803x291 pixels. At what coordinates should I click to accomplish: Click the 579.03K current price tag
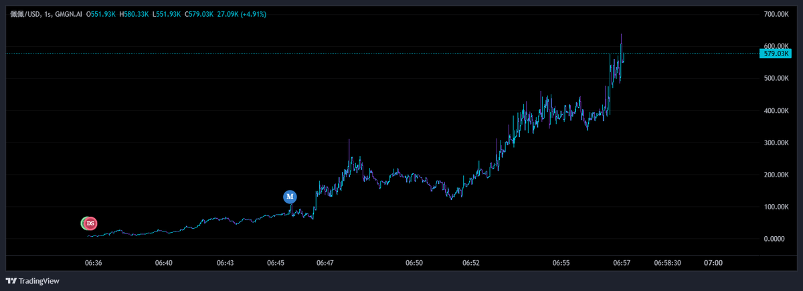pyautogui.click(x=775, y=54)
